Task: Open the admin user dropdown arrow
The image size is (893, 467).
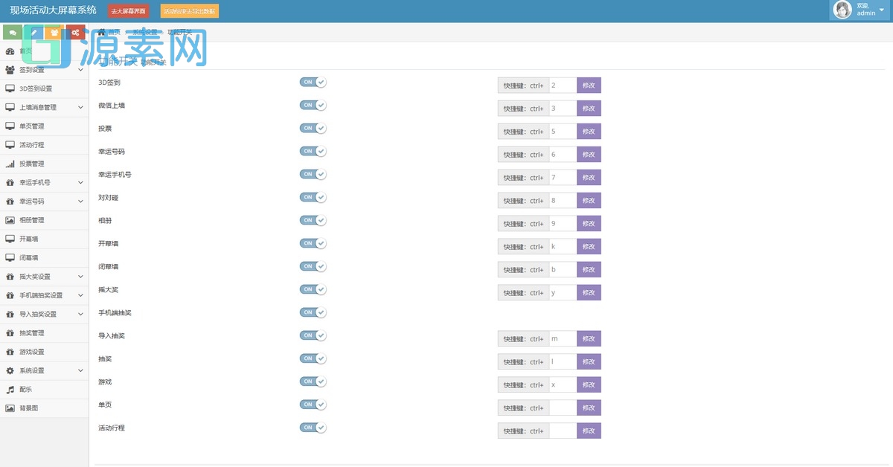Action: 881,10
